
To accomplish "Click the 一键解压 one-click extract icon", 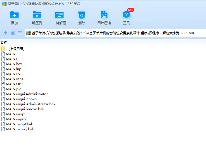I will tap(59, 15).
